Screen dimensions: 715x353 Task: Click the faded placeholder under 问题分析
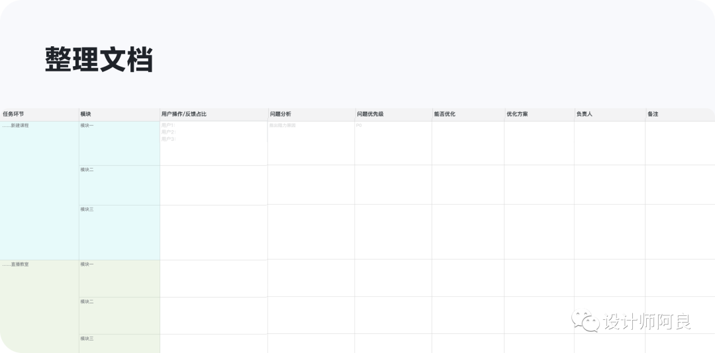[x=282, y=125]
